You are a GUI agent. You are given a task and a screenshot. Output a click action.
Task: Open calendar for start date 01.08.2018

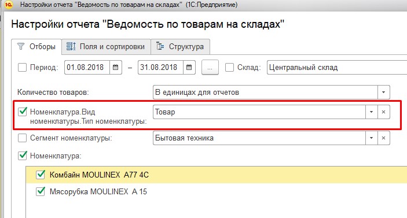pyautogui.click(x=116, y=68)
